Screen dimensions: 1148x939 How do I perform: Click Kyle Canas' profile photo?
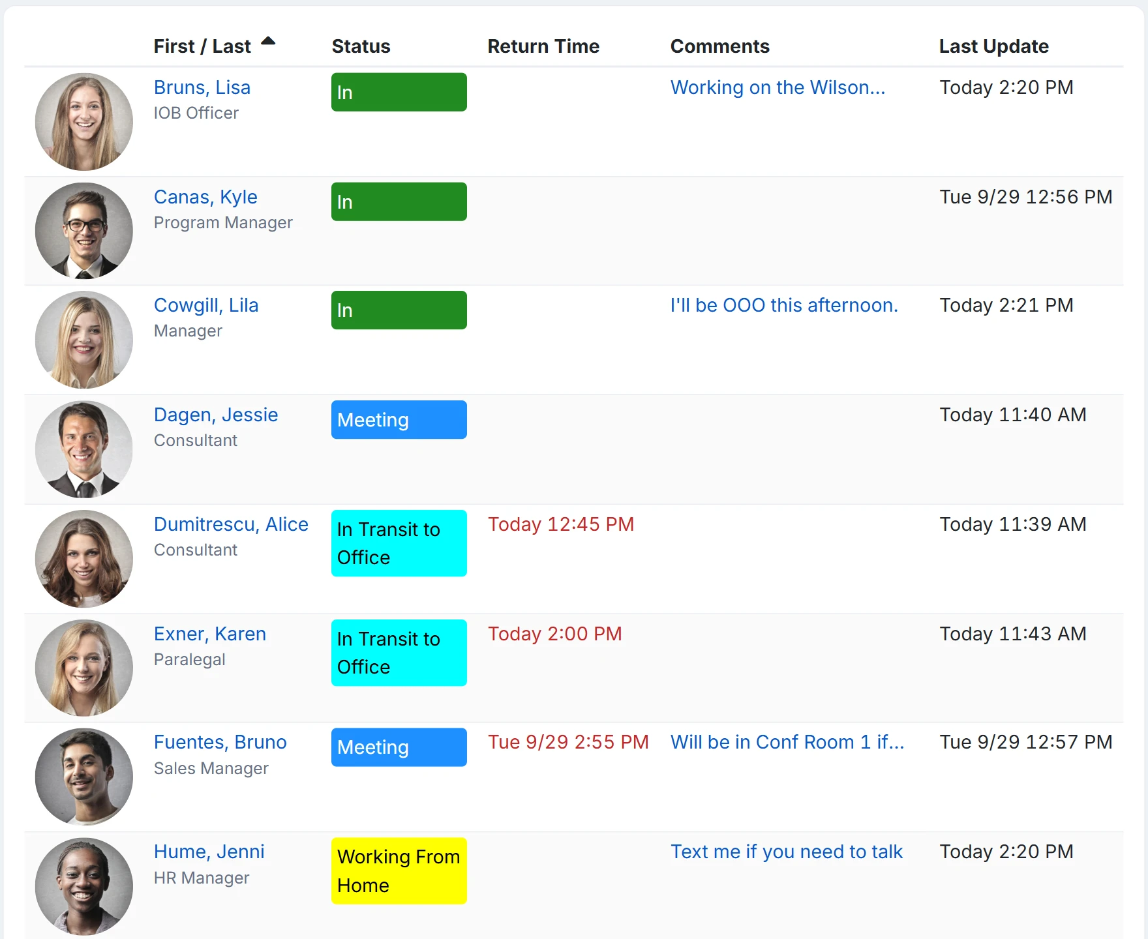tap(84, 231)
